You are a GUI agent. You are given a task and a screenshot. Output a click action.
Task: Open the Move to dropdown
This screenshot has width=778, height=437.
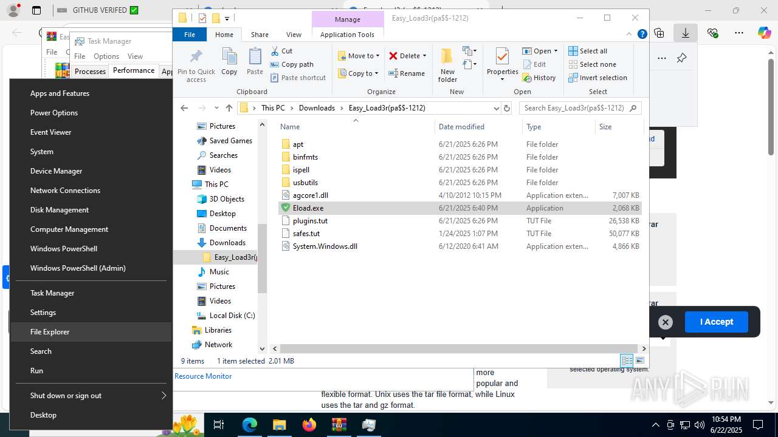[359, 56]
